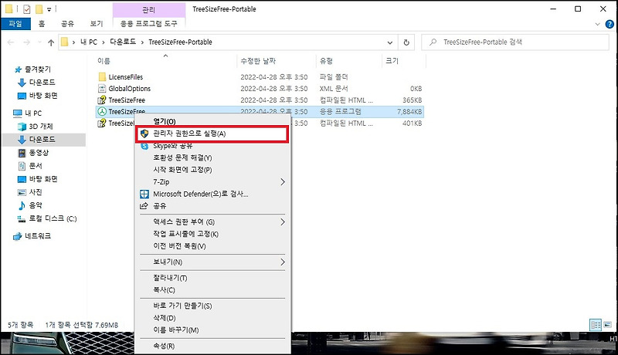The width and height of the screenshot is (618, 355).
Task: Click 내 PC in the breadcrumb path
Action: pyautogui.click(x=89, y=42)
